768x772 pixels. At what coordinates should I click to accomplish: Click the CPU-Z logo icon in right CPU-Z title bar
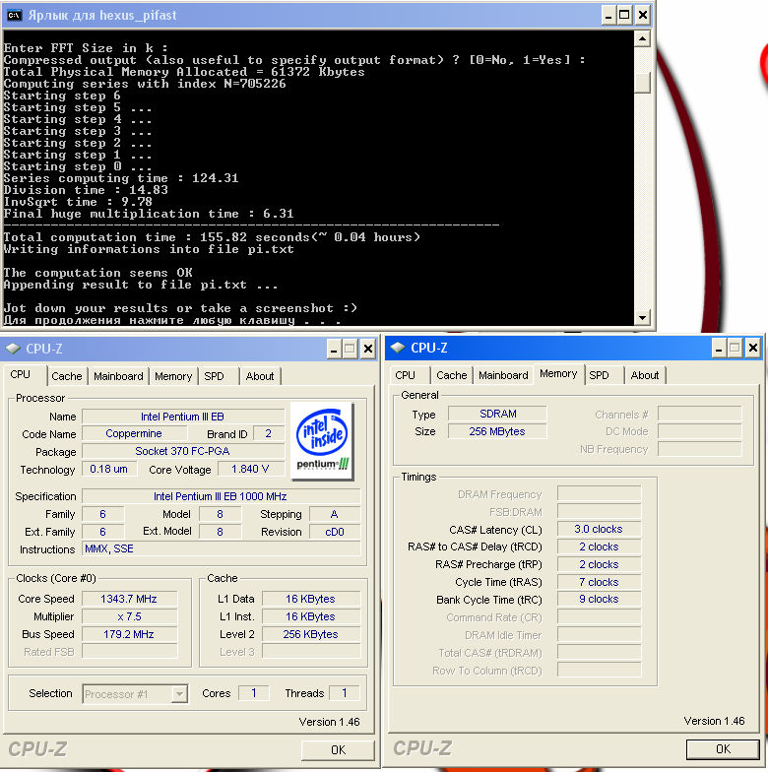(x=398, y=348)
